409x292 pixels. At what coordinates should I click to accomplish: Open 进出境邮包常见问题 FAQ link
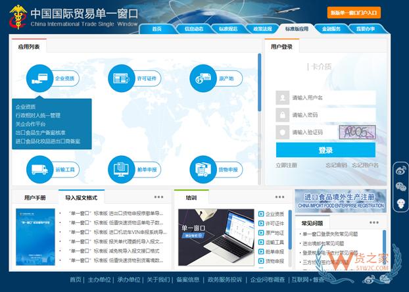click(x=323, y=243)
